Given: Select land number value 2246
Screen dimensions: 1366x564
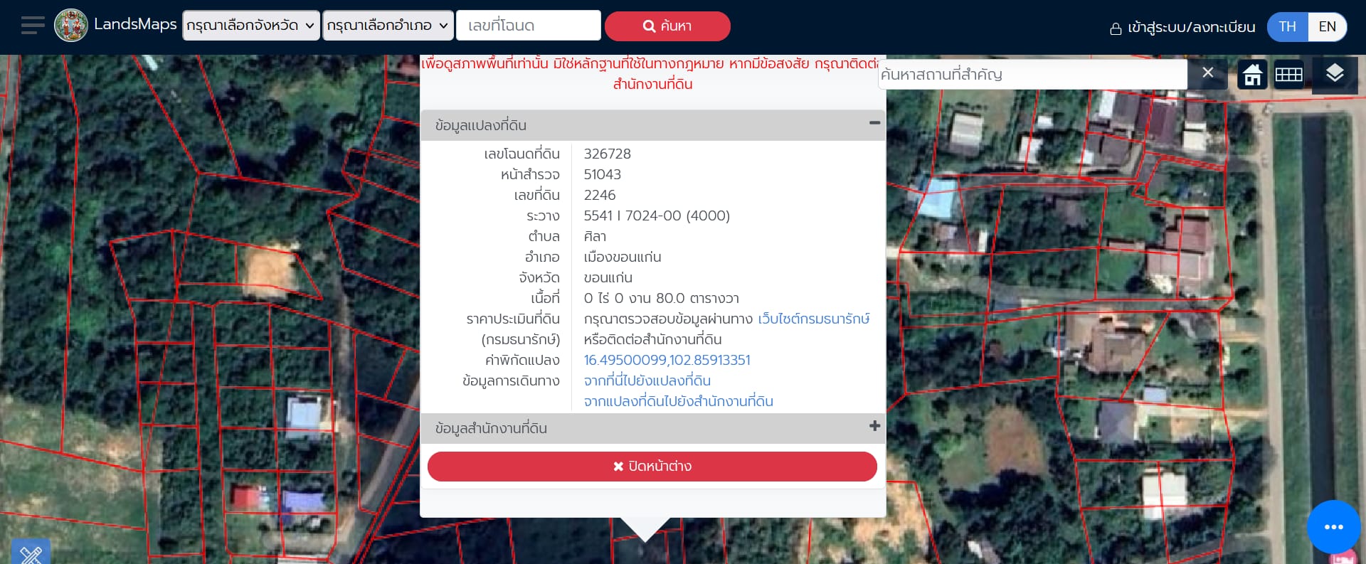Looking at the screenshot, I should click(600, 195).
